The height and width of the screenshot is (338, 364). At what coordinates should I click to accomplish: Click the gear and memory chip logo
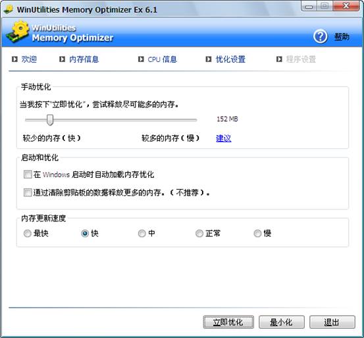[x=18, y=32]
